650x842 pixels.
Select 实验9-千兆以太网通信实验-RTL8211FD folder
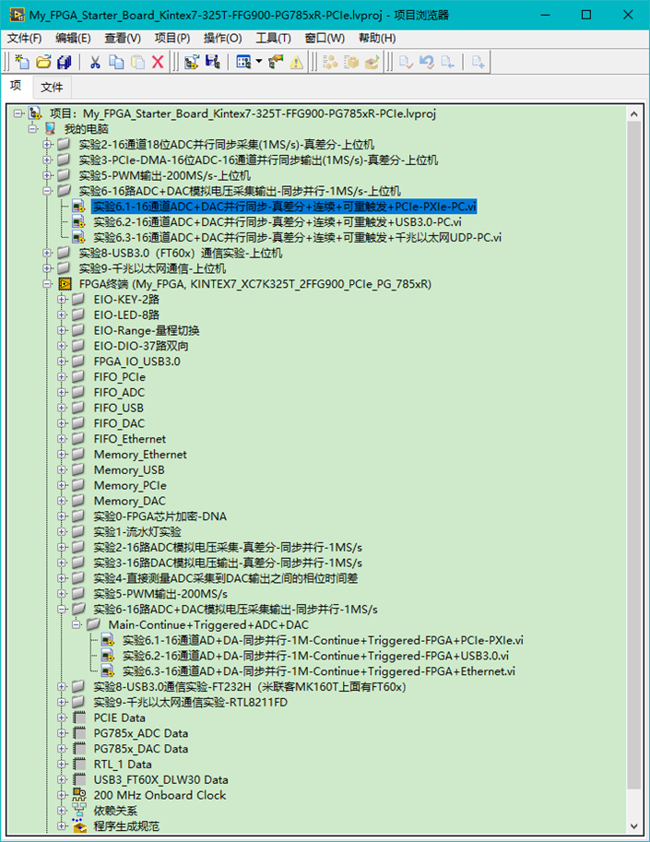[x=191, y=702]
